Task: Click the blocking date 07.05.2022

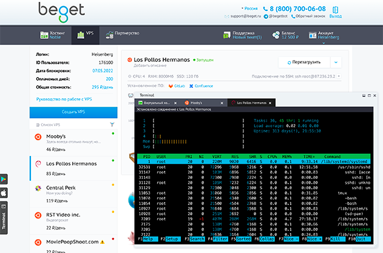Action: point(103,71)
